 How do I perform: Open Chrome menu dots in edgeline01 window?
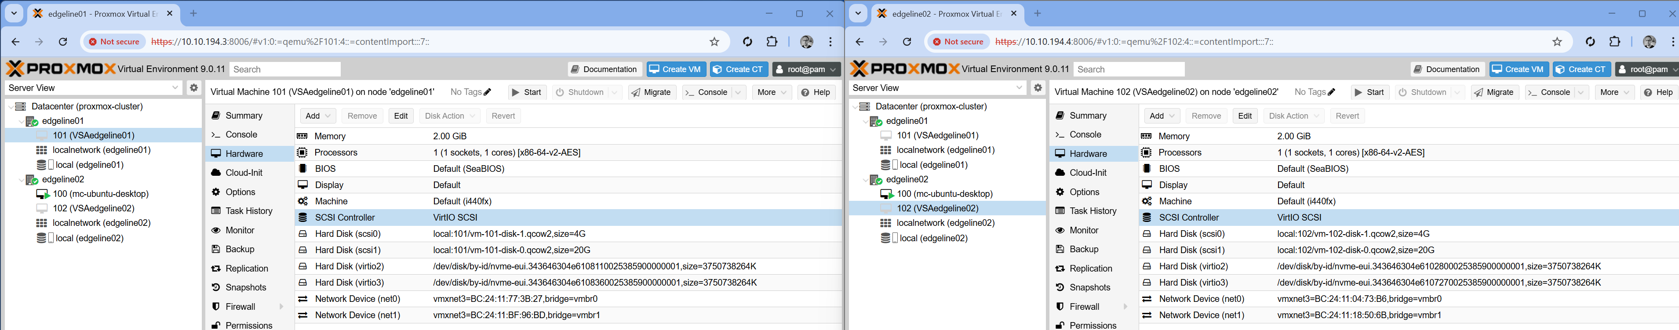tap(830, 42)
